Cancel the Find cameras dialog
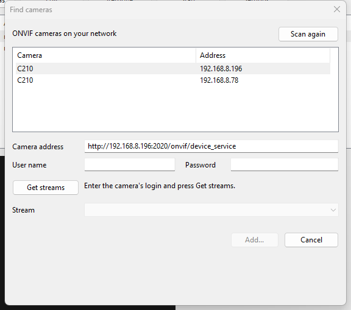 coord(311,240)
